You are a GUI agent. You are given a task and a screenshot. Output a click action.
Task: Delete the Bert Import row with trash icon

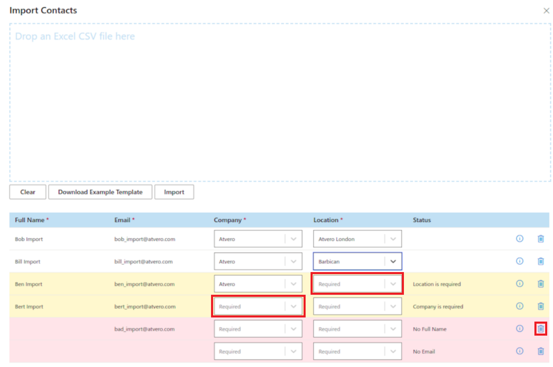pos(541,306)
